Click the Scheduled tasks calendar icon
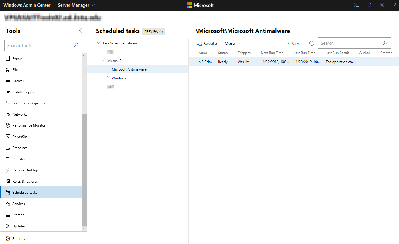The image size is (399, 244). 8,193
